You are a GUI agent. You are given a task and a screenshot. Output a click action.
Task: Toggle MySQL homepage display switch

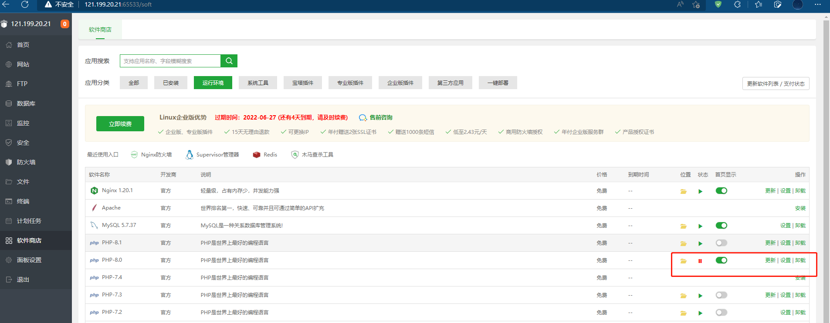point(722,226)
